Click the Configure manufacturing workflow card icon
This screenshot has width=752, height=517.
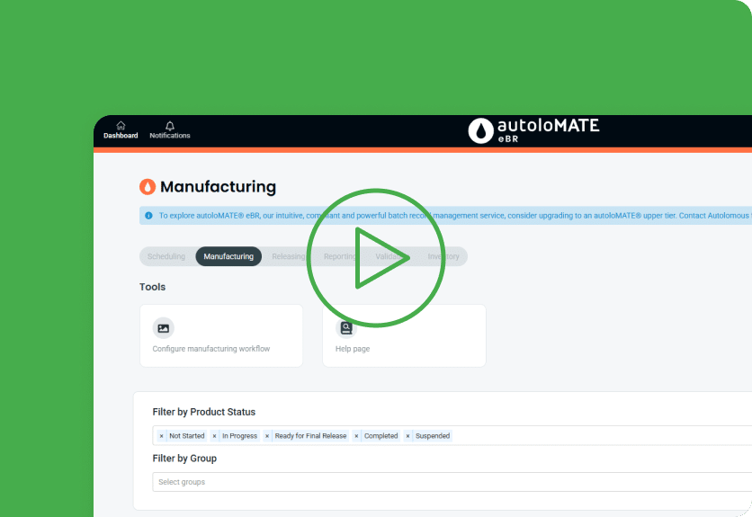(x=163, y=328)
